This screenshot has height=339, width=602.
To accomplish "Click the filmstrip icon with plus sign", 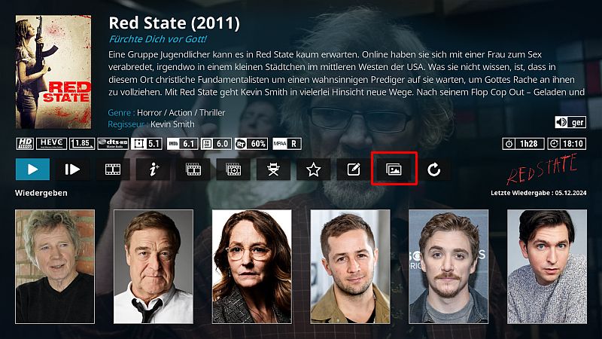I will (233, 169).
